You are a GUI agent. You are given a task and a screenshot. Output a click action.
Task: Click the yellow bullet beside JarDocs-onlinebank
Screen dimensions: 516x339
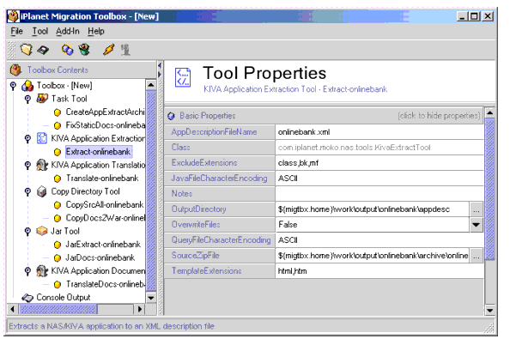[x=58, y=257]
